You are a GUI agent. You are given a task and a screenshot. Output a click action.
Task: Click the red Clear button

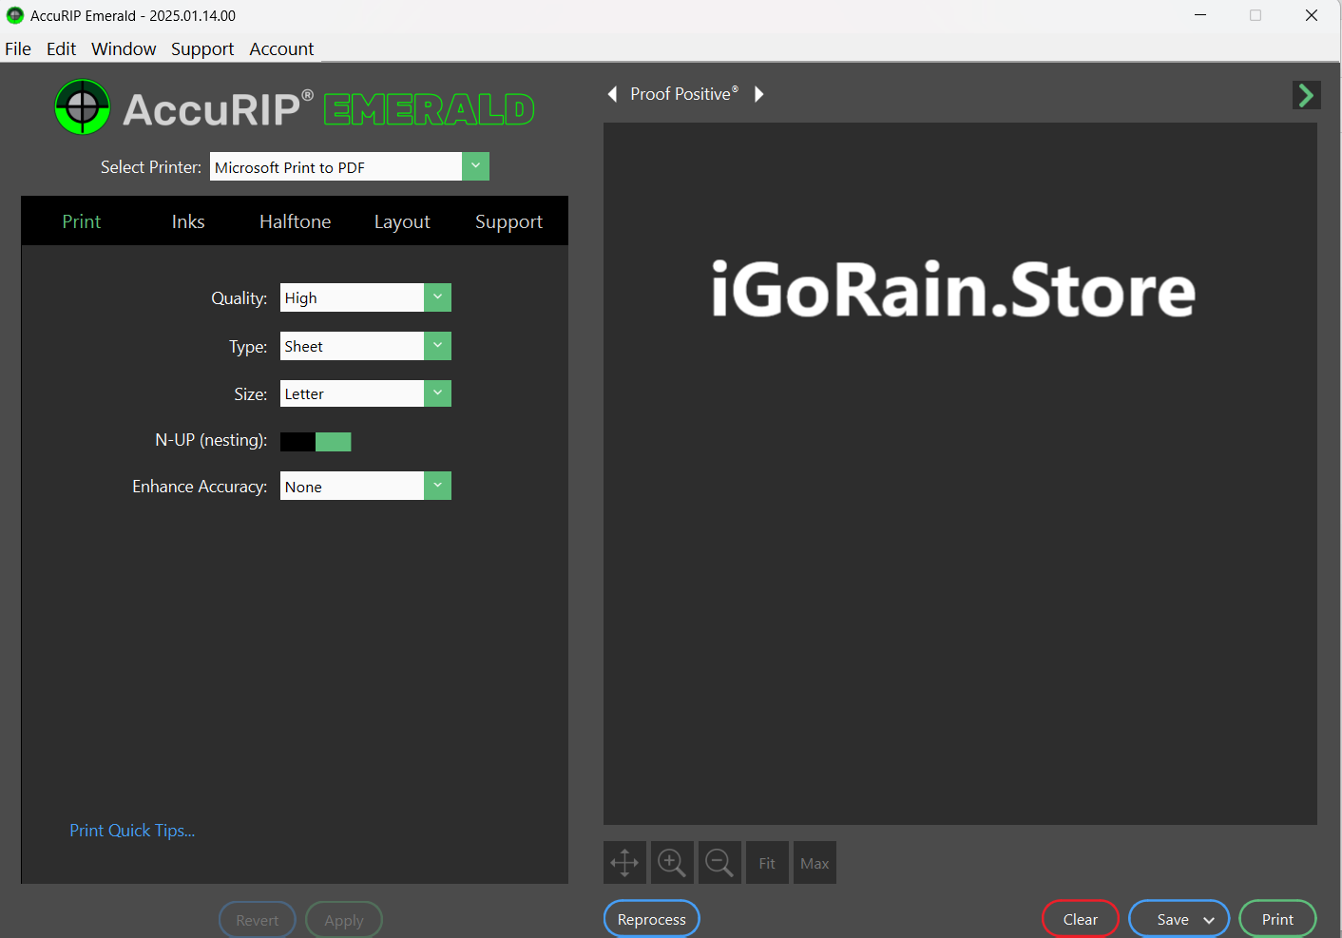tap(1080, 919)
